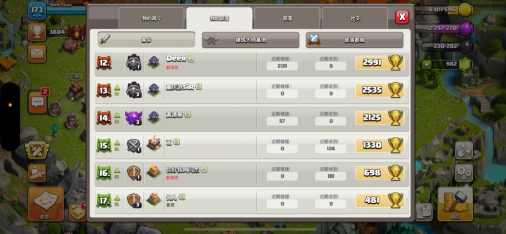Screen dimensions: 506x234
Task: Switch to the 社交 tab
Action: 355,18
